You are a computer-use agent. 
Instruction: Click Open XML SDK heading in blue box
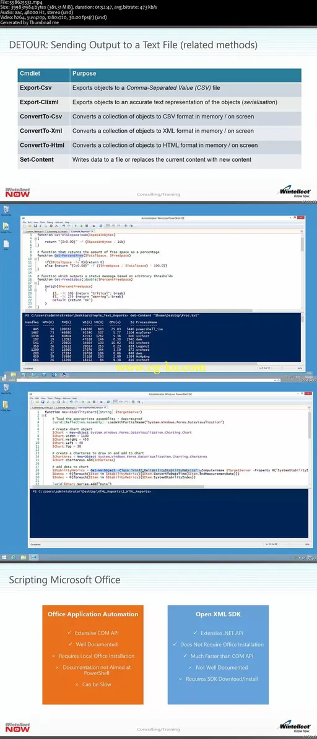coord(218,614)
